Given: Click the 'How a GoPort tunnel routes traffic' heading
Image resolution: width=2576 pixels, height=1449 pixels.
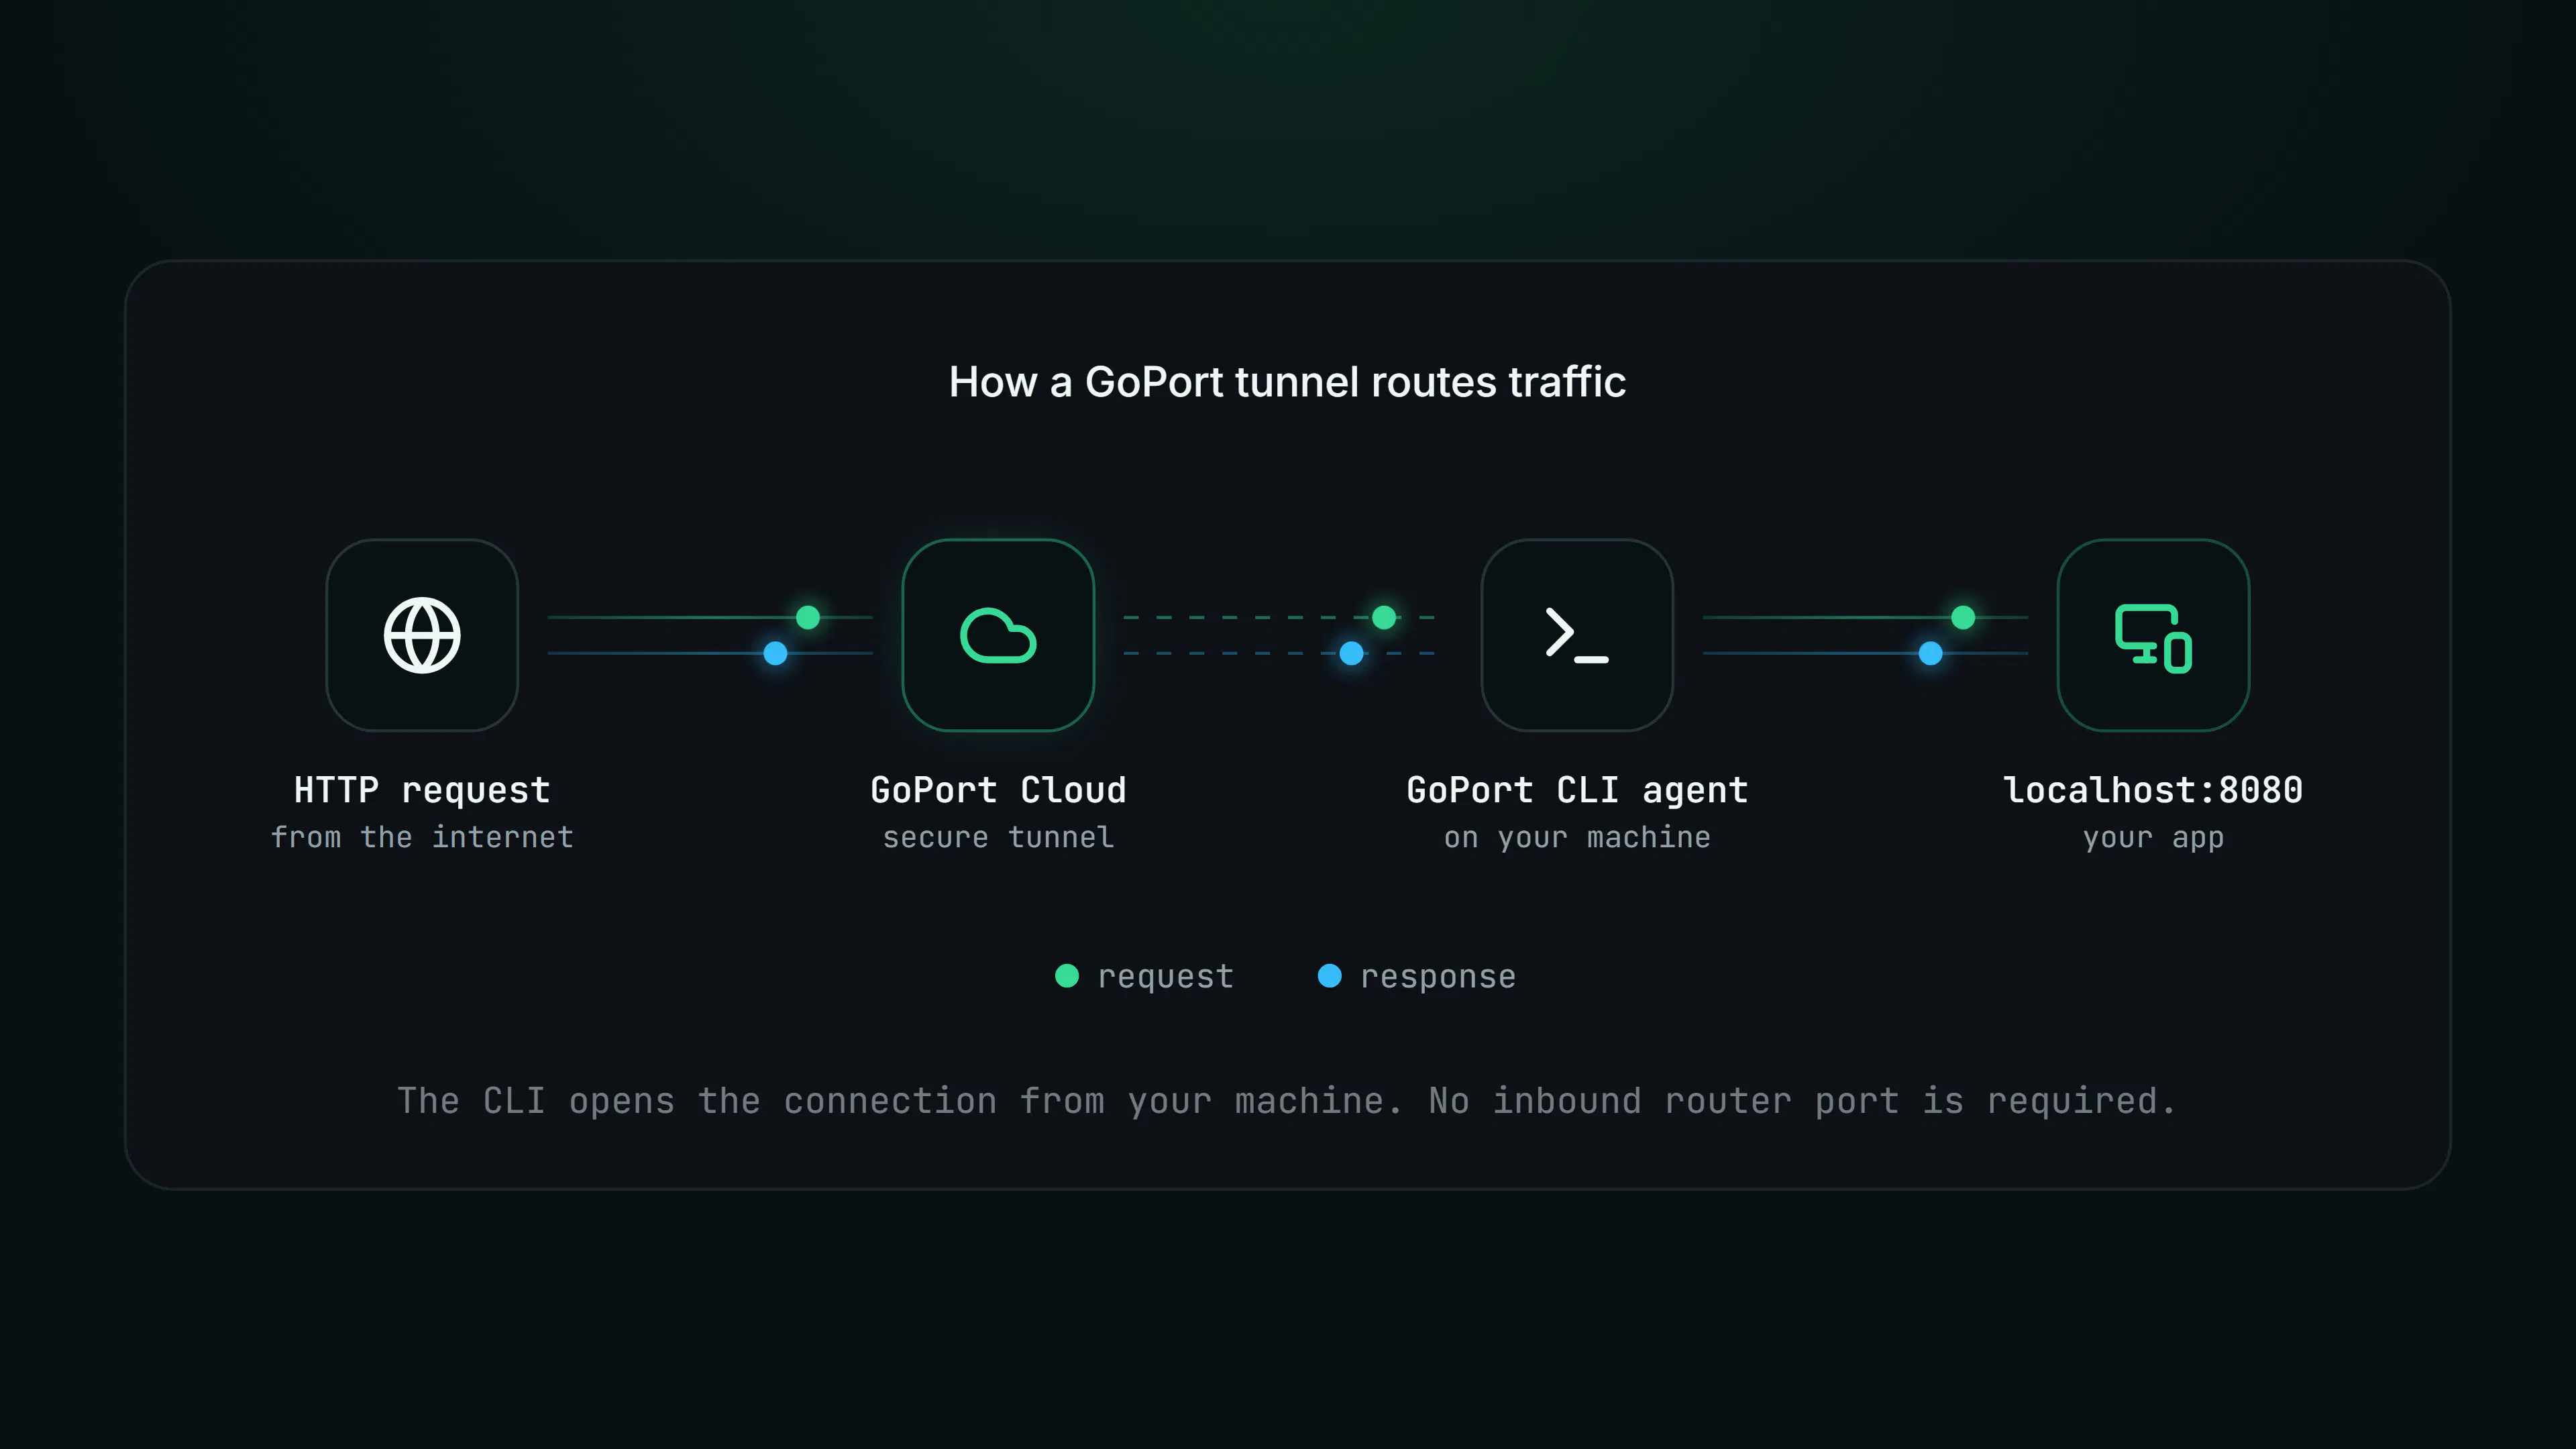Looking at the screenshot, I should point(1287,382).
